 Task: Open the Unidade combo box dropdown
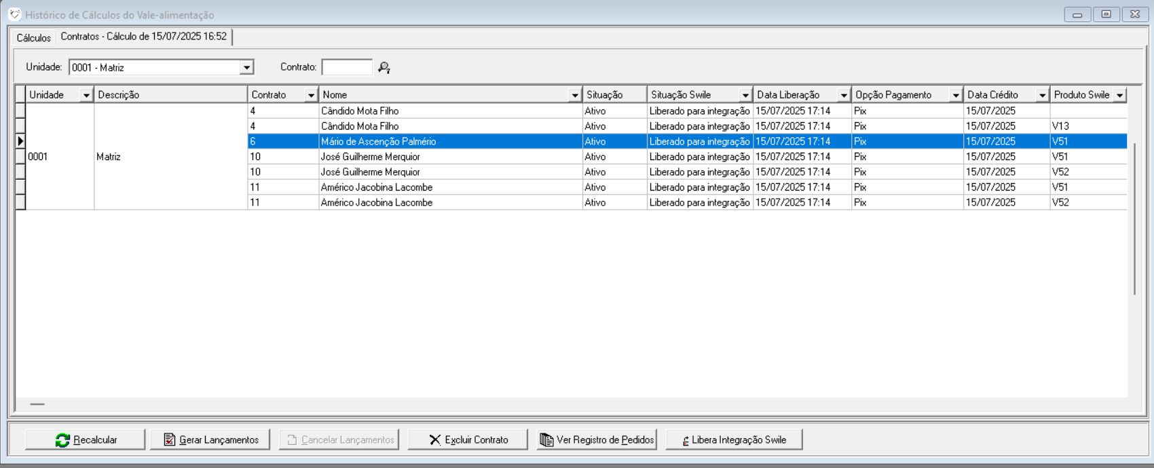point(246,67)
